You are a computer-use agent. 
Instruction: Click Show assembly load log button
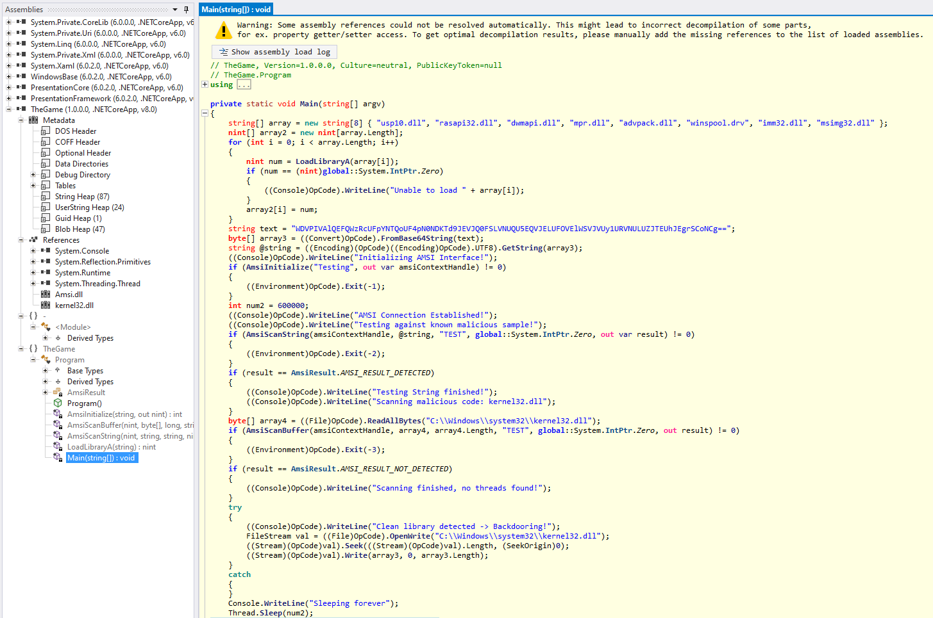click(274, 52)
